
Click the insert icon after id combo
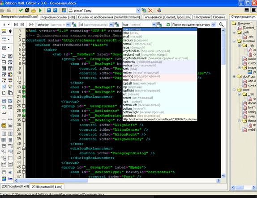[x=116, y=25]
